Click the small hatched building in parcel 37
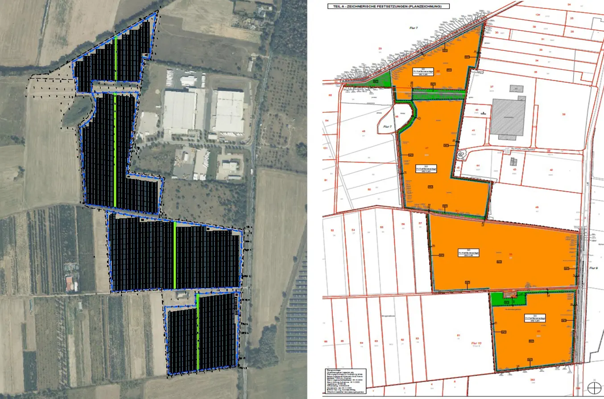The width and height of the screenshot is (604, 399). point(517,89)
